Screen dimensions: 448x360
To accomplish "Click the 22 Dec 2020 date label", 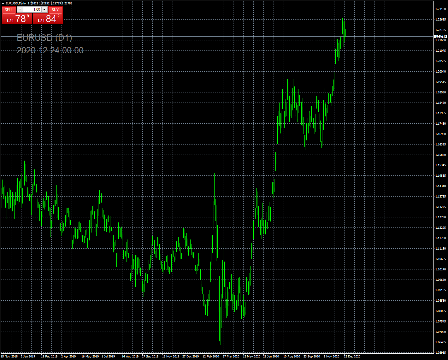I will [352, 357].
